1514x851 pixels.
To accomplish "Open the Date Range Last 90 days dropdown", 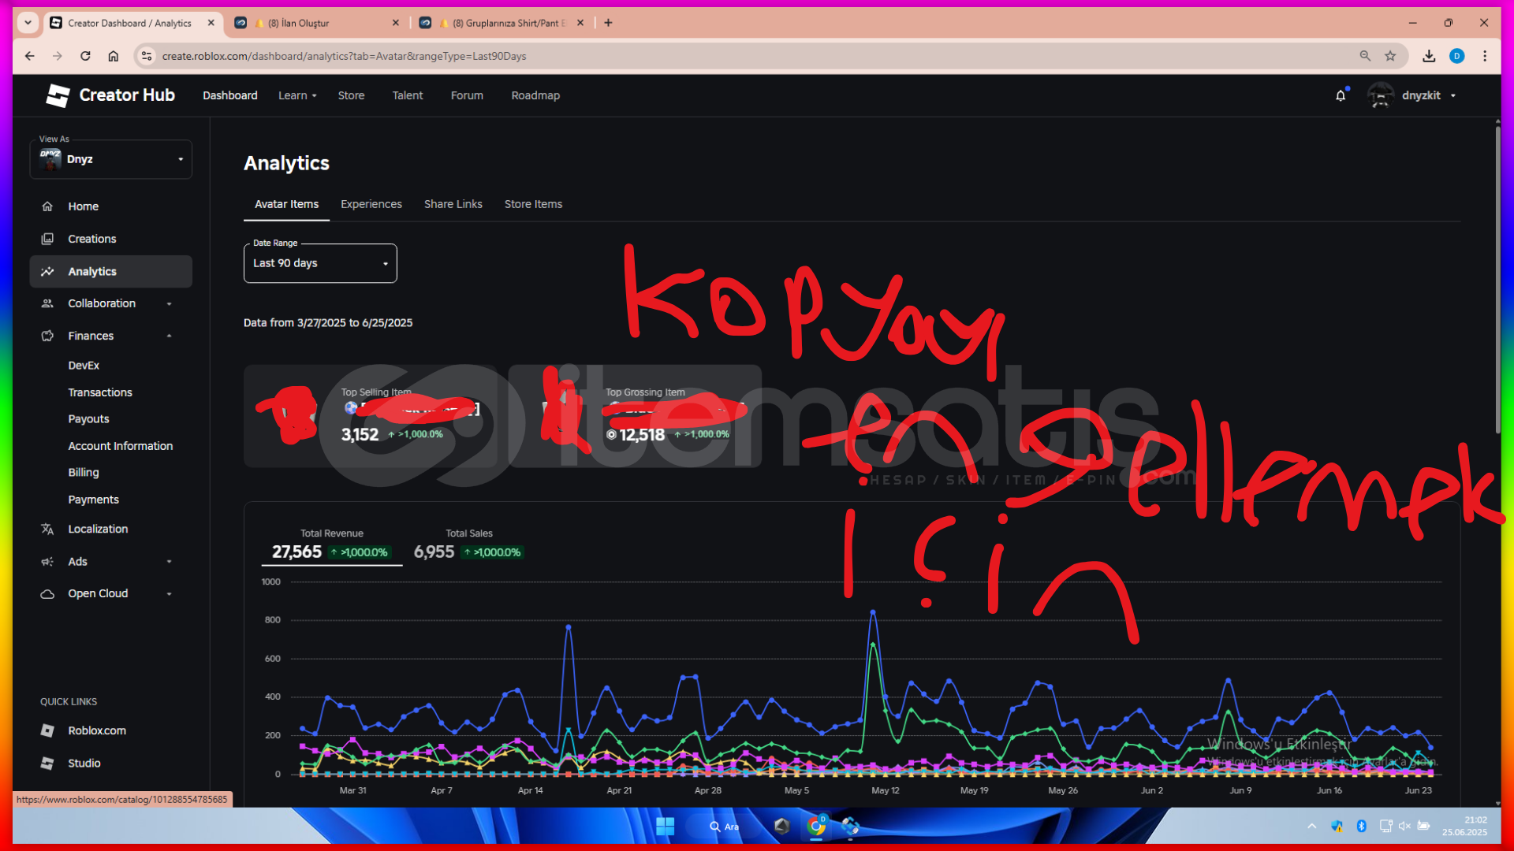I will click(x=320, y=263).
